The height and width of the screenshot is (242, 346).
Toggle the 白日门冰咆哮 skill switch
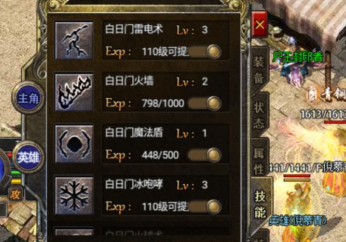click(x=205, y=207)
